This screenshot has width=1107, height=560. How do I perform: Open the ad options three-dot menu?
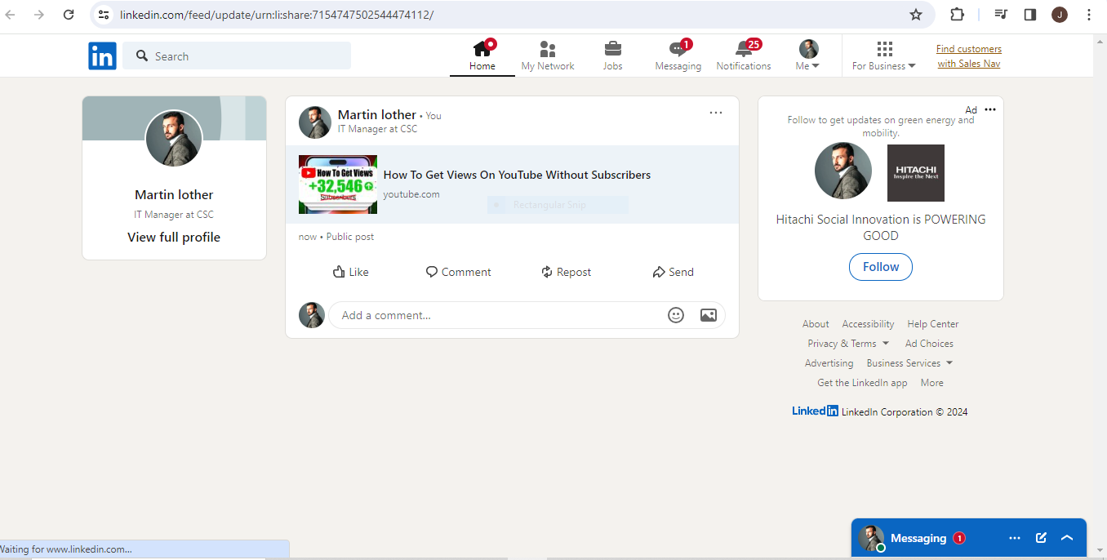990,109
